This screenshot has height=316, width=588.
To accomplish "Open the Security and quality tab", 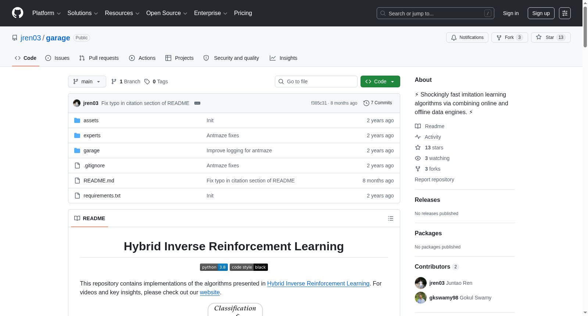I will (231, 58).
